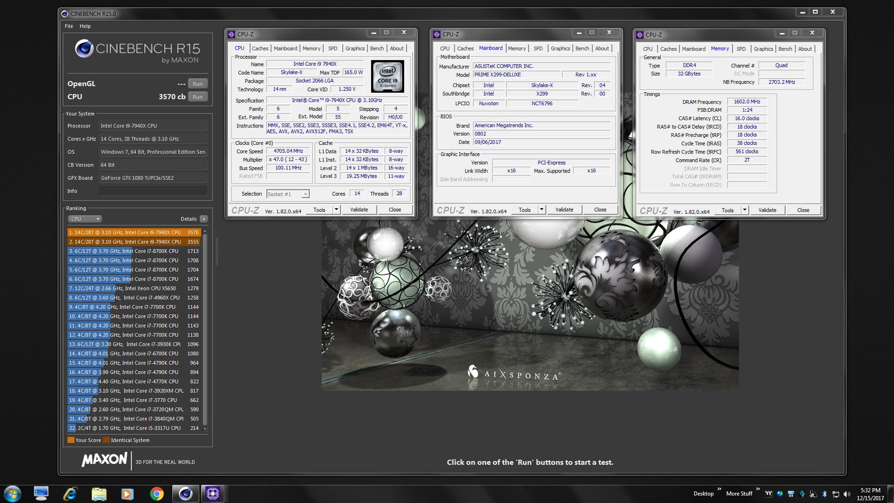Click Close button in Mainboard CPU-Z window
Screen dimensions: 894x503
tap(600, 210)
